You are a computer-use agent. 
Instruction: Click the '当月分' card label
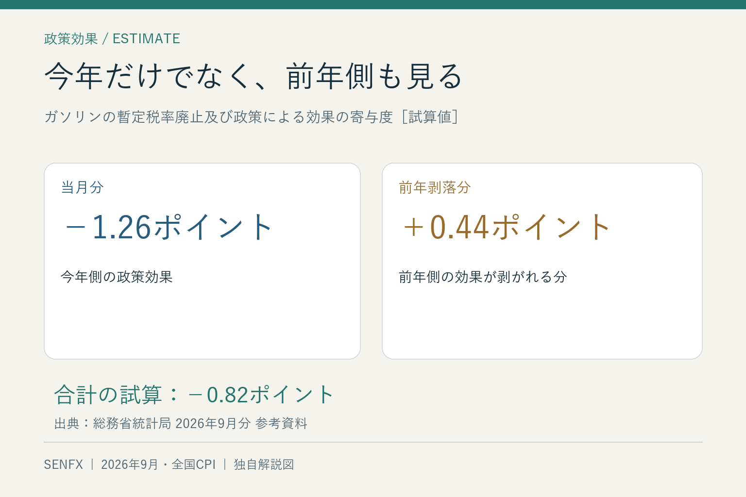pyautogui.click(x=82, y=187)
